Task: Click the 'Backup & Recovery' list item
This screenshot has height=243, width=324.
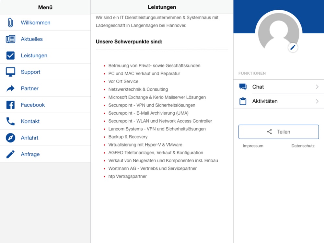Action: (x=128, y=137)
